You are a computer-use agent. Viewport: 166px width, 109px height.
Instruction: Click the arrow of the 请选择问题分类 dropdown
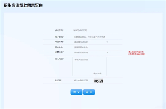tap(107, 52)
